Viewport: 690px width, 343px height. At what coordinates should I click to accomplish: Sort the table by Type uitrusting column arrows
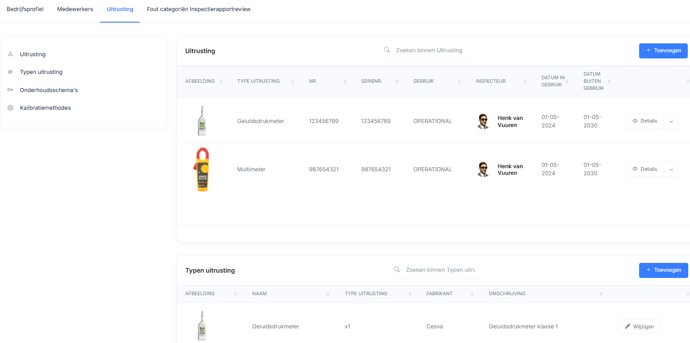tap(292, 81)
